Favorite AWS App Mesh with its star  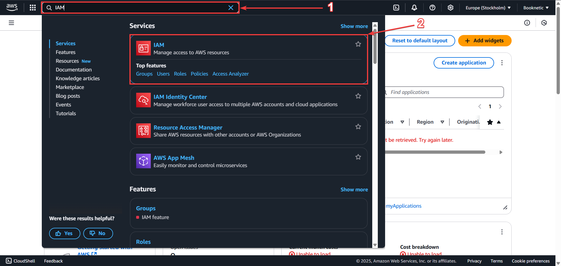(358, 157)
